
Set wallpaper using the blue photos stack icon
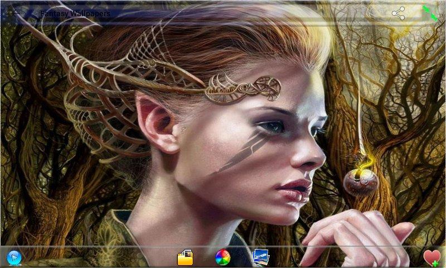(260, 257)
